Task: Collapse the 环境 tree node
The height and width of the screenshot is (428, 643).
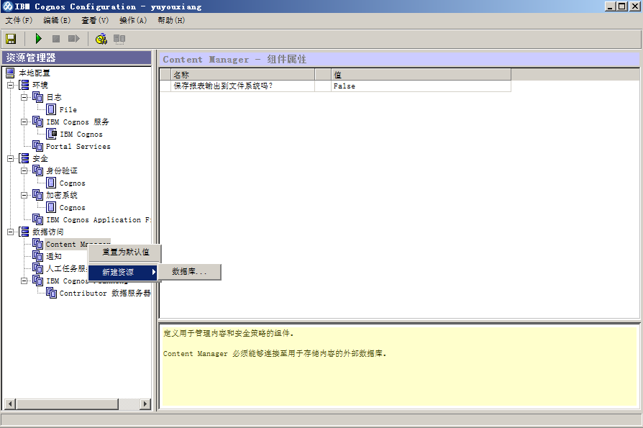Action: tap(10, 86)
